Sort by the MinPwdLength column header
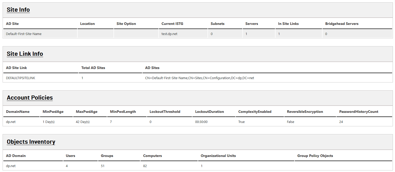Image resolution: width=395 pixels, height=172 pixels. pyautogui.click(x=123, y=112)
